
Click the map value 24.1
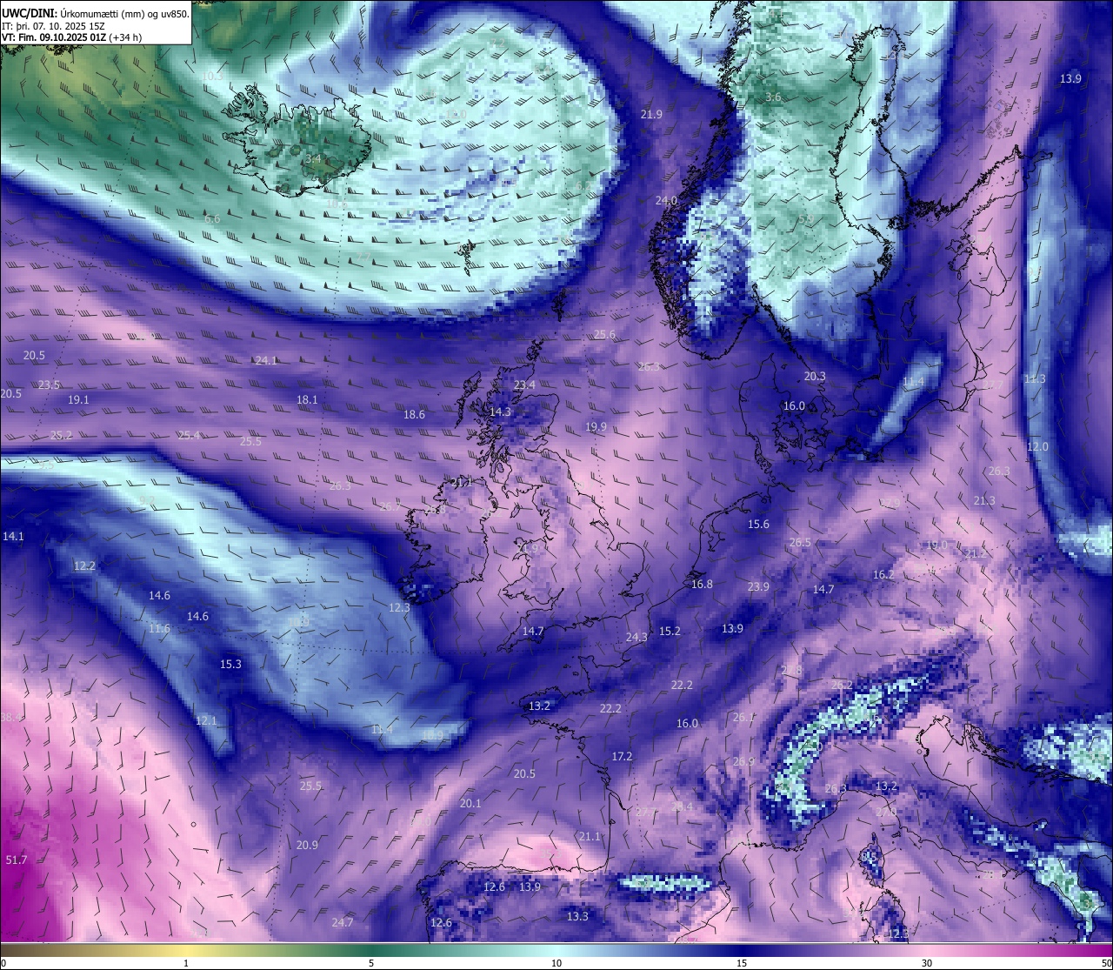tap(265, 360)
